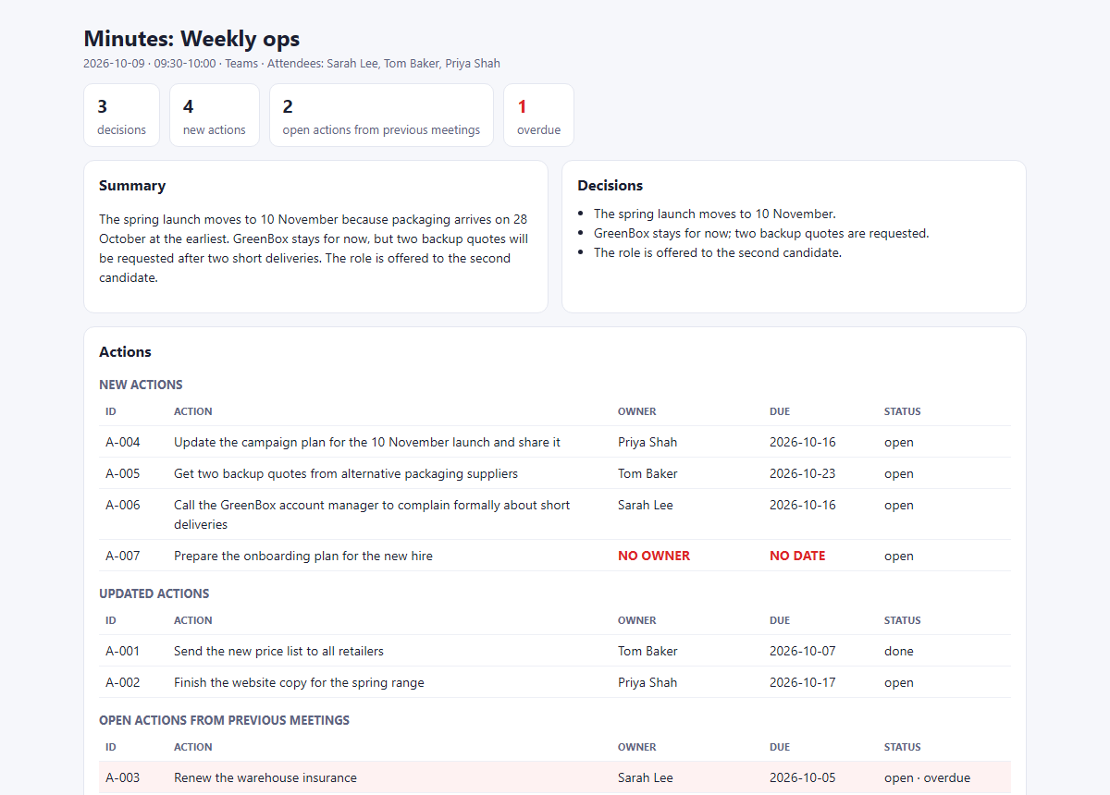Click the ID cell "A-001"
The image size is (1110, 795).
tap(123, 651)
